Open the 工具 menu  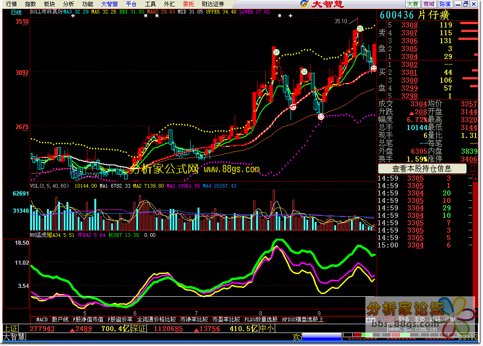click(150, 4)
